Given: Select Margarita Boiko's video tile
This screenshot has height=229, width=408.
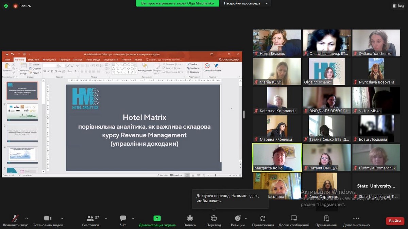Looking at the screenshot, I should pos(277,157).
